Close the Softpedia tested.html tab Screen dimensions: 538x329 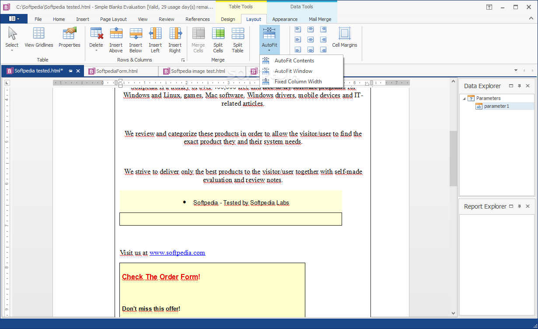pos(78,71)
